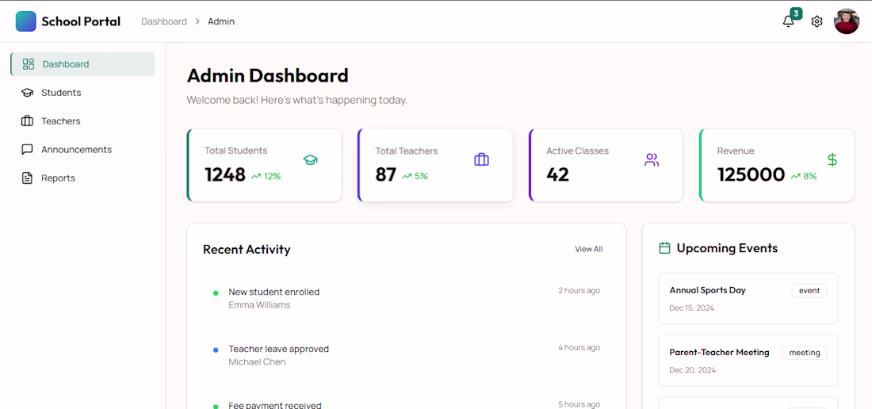
Task: Click the Admin breadcrumb item
Action: tap(221, 21)
